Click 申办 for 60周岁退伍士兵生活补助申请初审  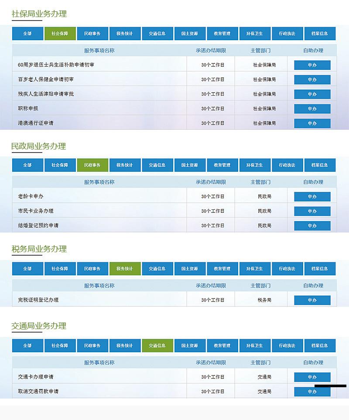coord(312,65)
